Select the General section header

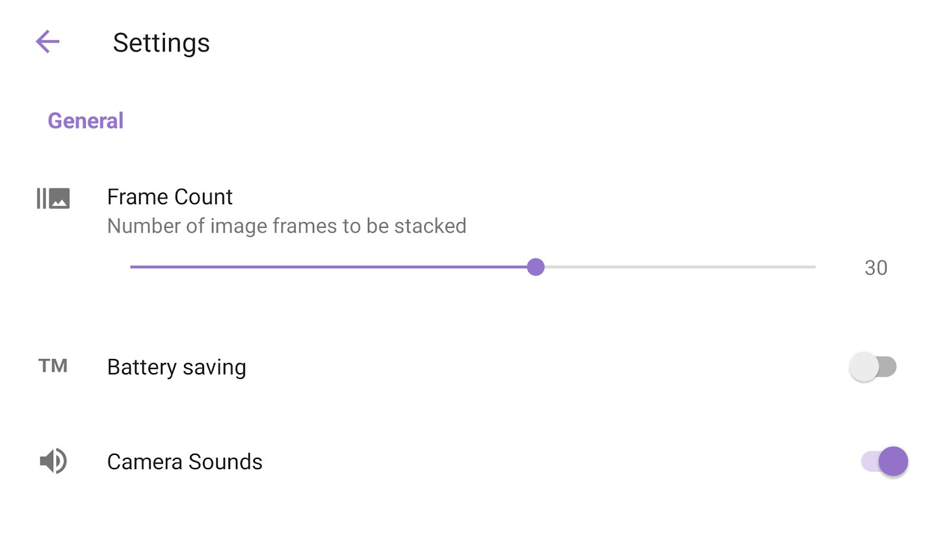click(85, 121)
